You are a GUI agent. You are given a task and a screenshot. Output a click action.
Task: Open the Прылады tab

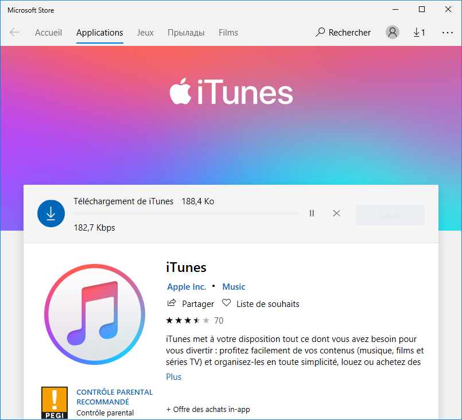(186, 32)
